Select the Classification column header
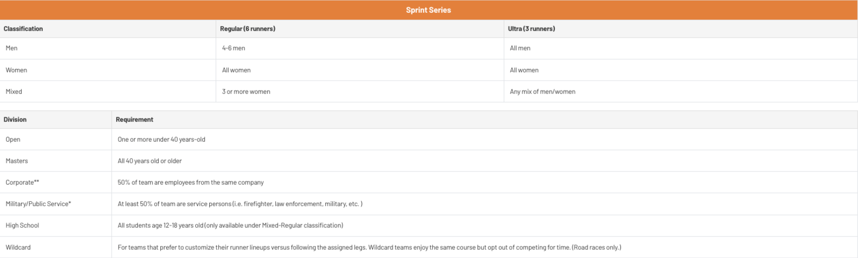The width and height of the screenshot is (858, 258). 23,29
